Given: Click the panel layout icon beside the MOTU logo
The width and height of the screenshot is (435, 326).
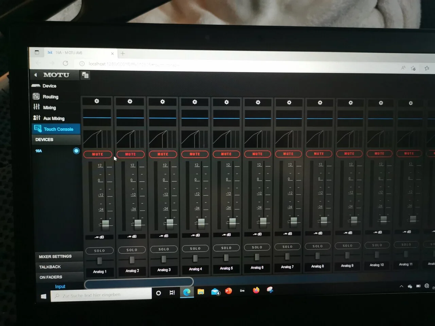Looking at the screenshot, I should click(x=85, y=75).
